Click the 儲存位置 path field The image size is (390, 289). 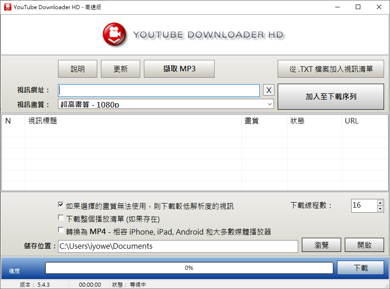[178, 246]
